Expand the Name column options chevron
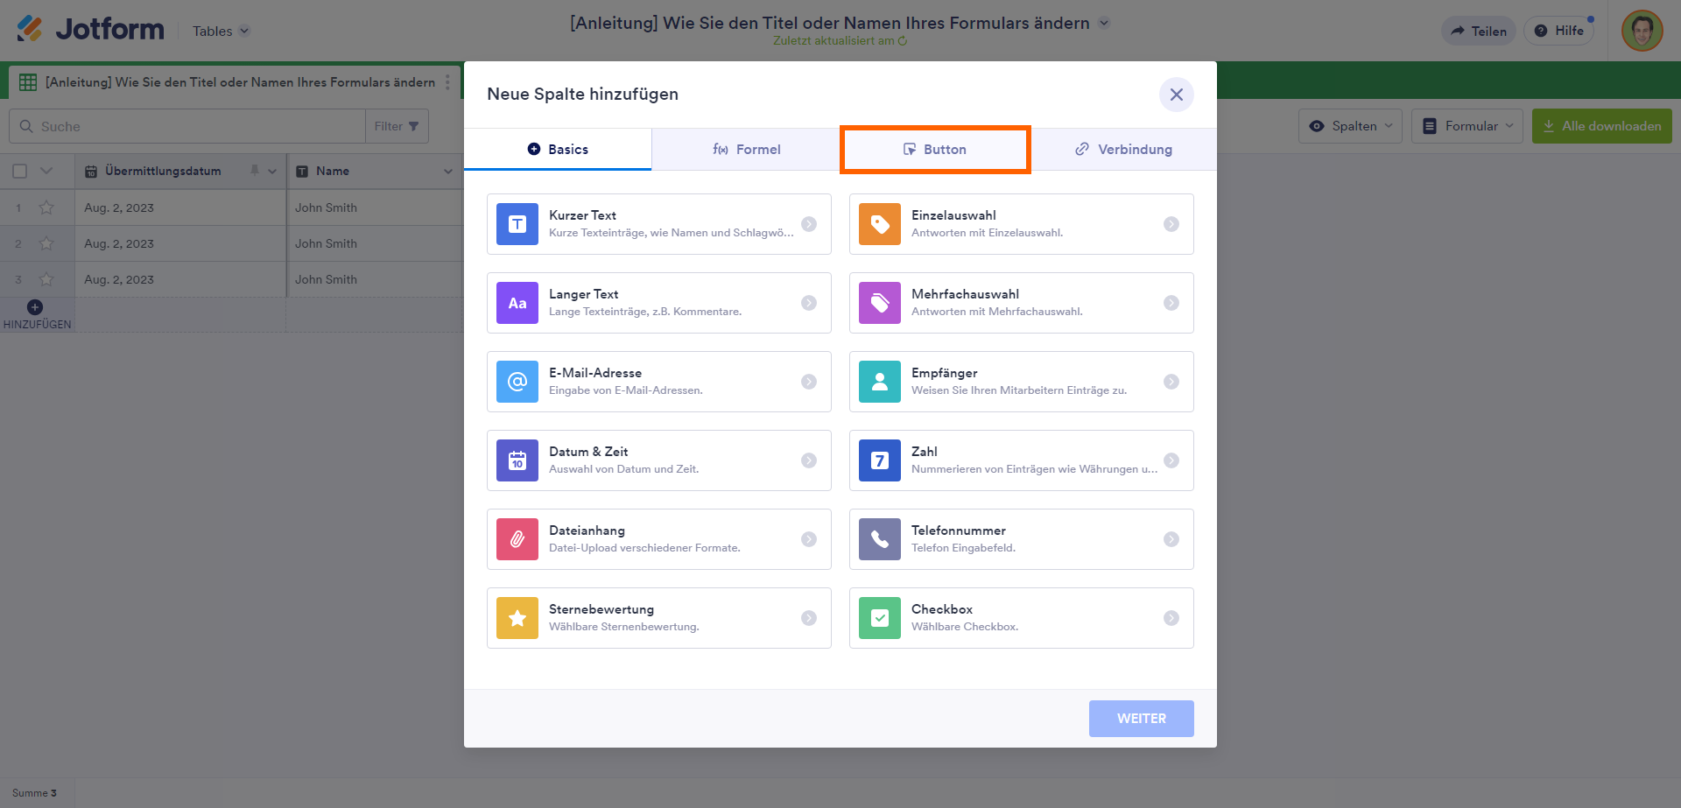The width and height of the screenshot is (1681, 808). click(448, 172)
